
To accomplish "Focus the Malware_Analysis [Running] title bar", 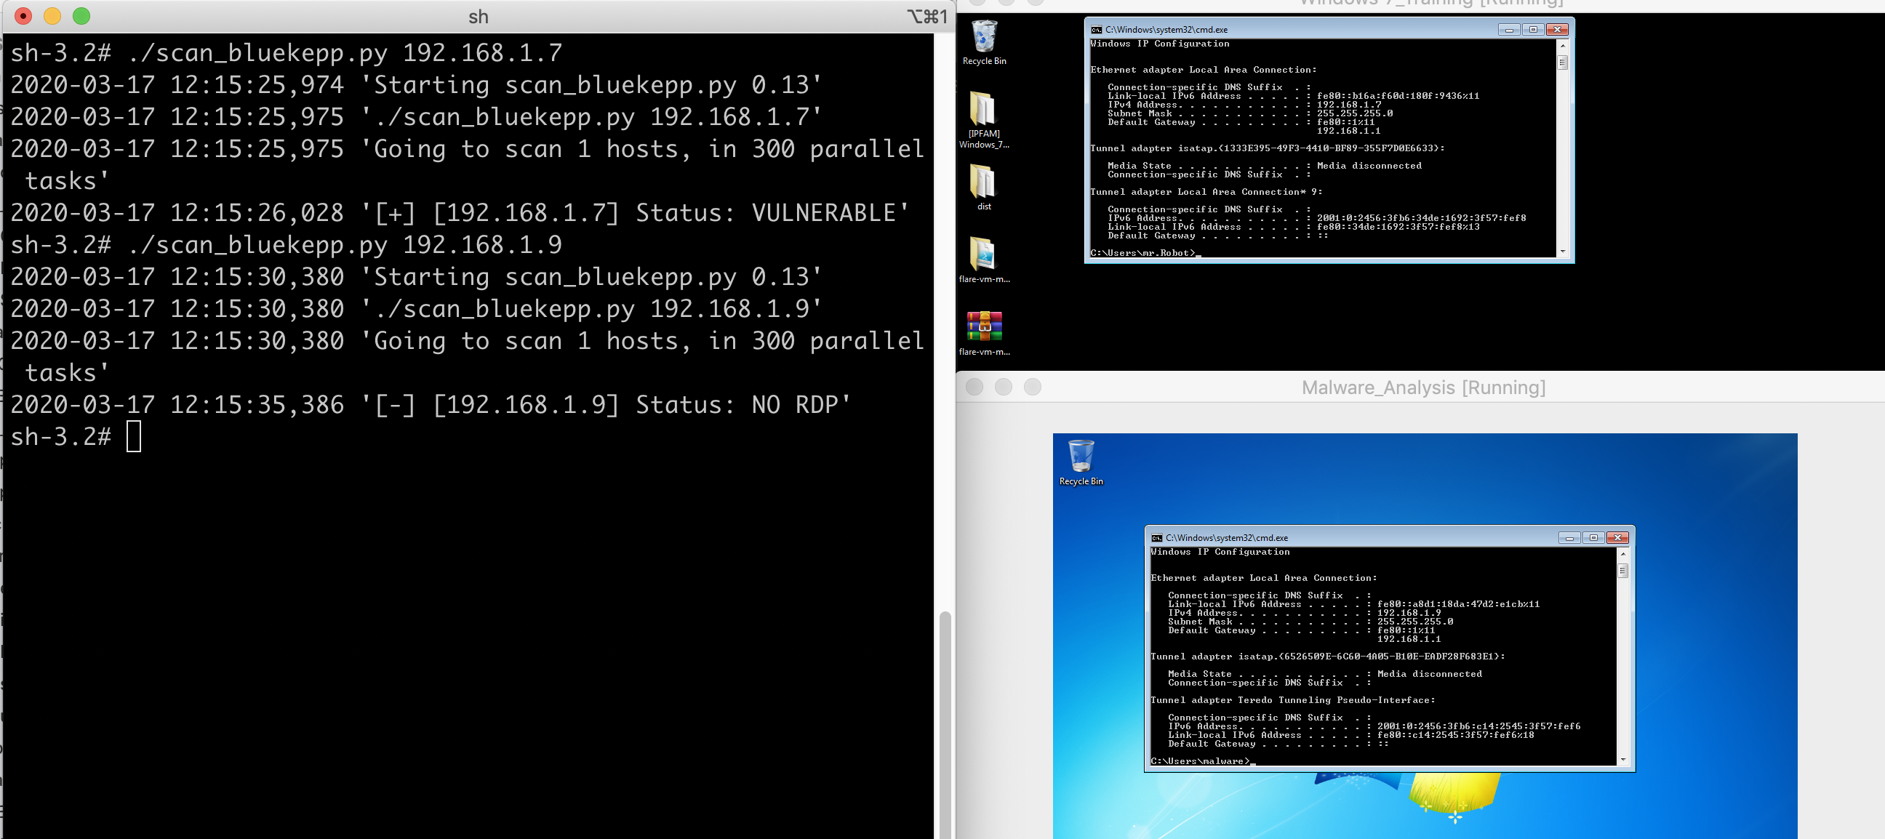I will (x=1422, y=387).
